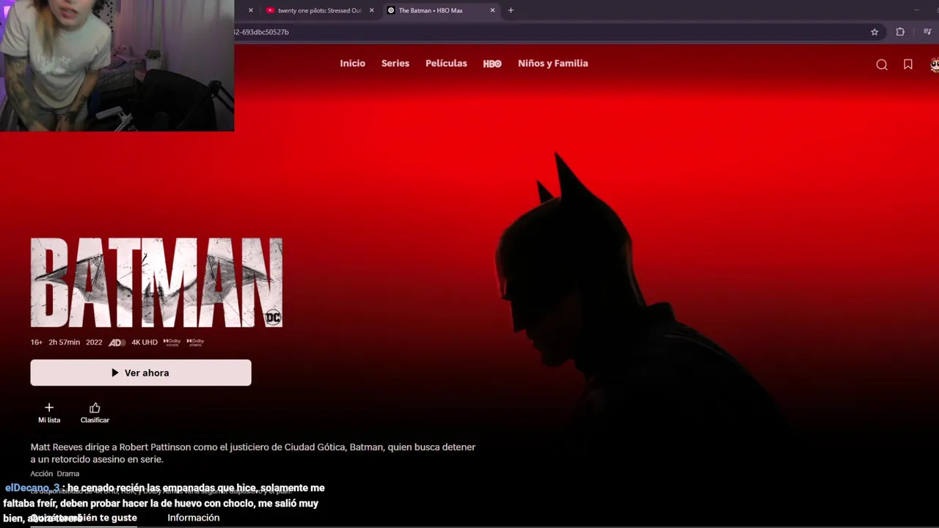Click the Dolby Vision badge
This screenshot has width=939, height=528.
(x=172, y=342)
